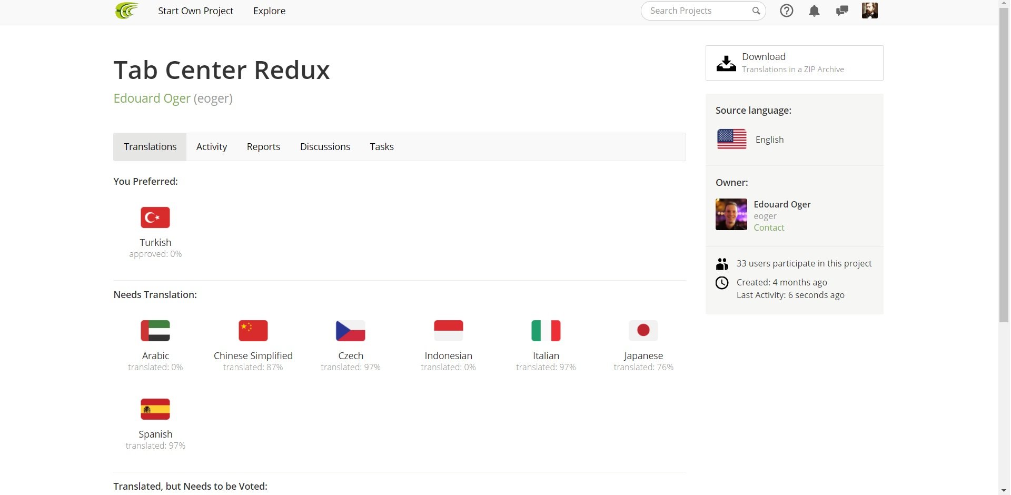
Task: Click the scrollbar down arrow
Action: click(x=1004, y=490)
